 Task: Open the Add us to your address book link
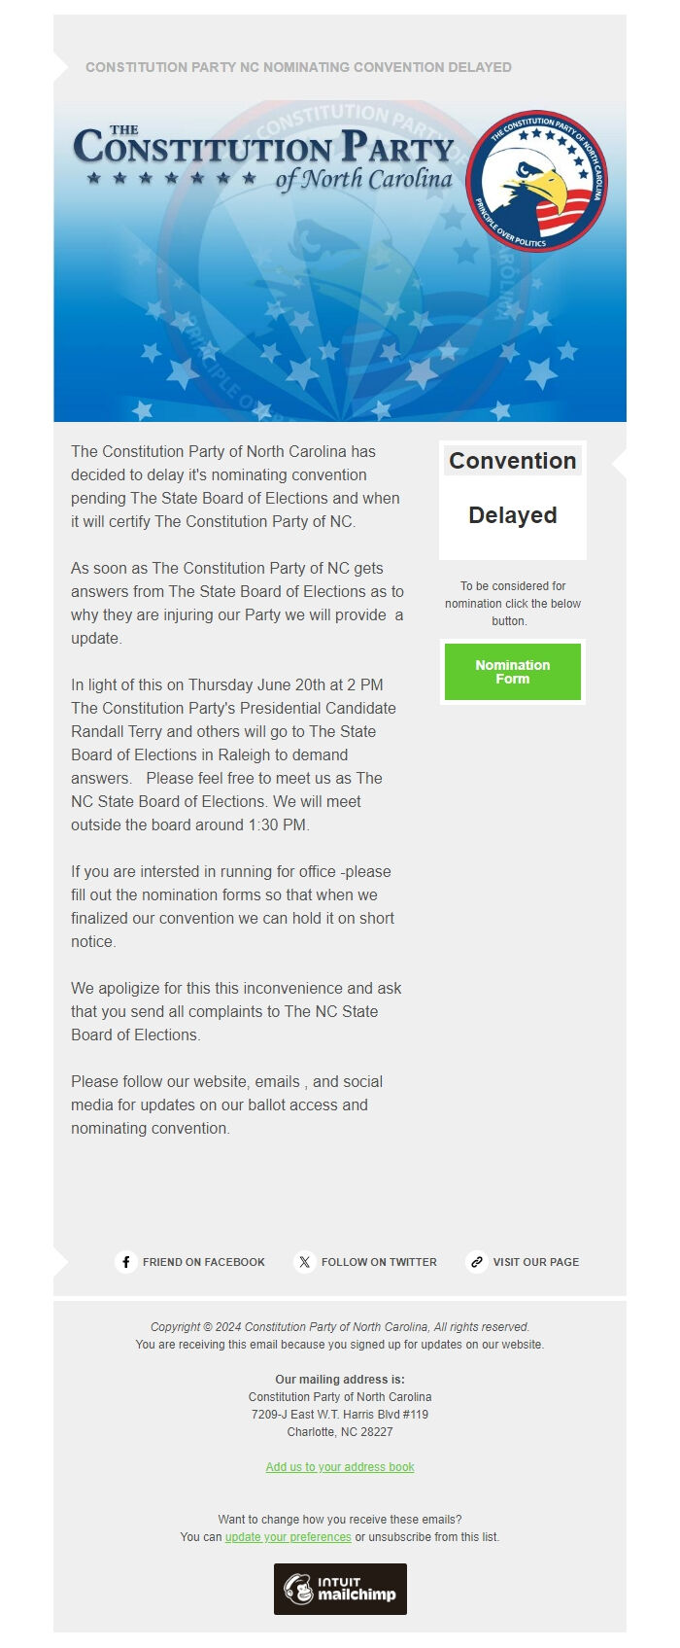340,1467
